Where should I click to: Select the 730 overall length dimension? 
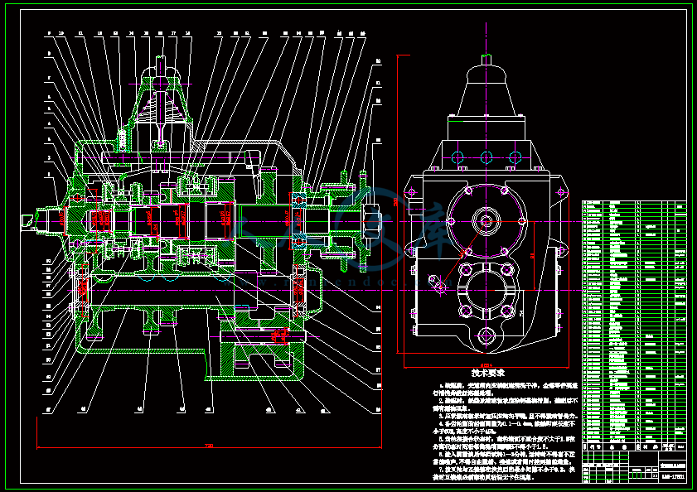point(209,445)
